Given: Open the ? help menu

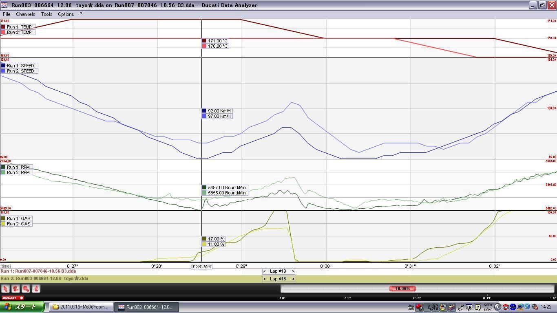Looking at the screenshot, I should pyautogui.click(x=81, y=14).
